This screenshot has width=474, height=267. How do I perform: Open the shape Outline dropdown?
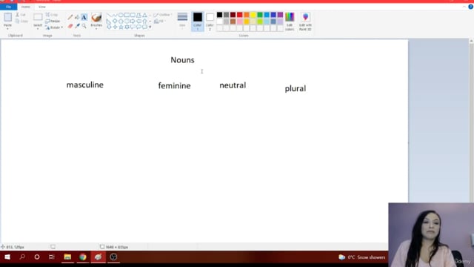[x=162, y=15]
